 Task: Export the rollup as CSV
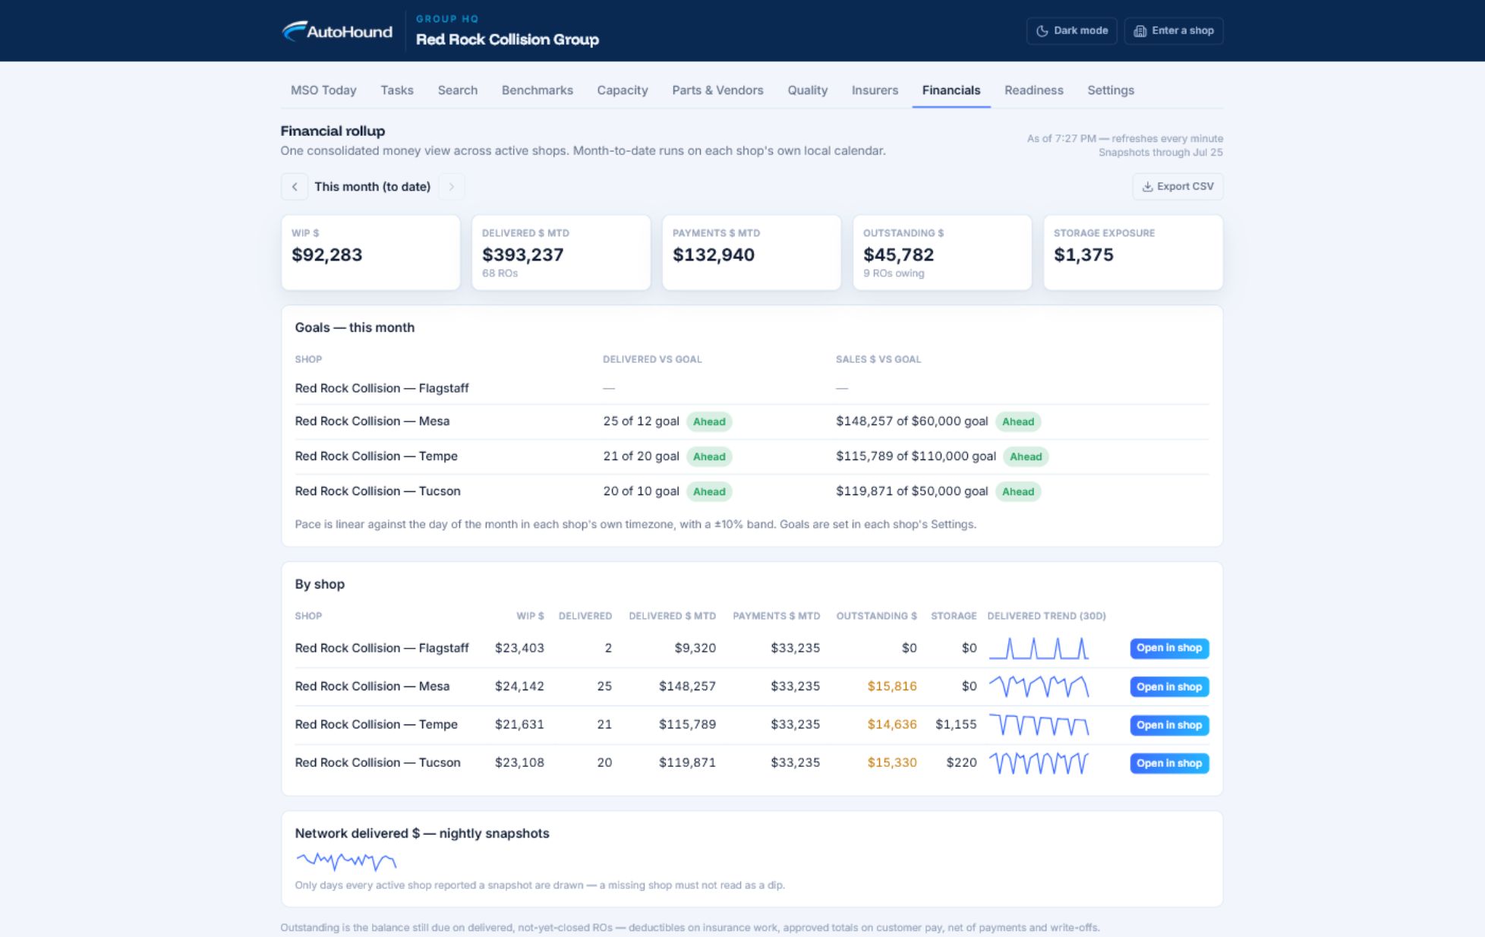pyautogui.click(x=1178, y=187)
